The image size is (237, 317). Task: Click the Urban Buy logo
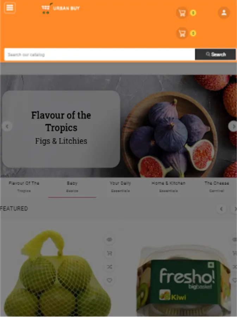tap(61, 8)
